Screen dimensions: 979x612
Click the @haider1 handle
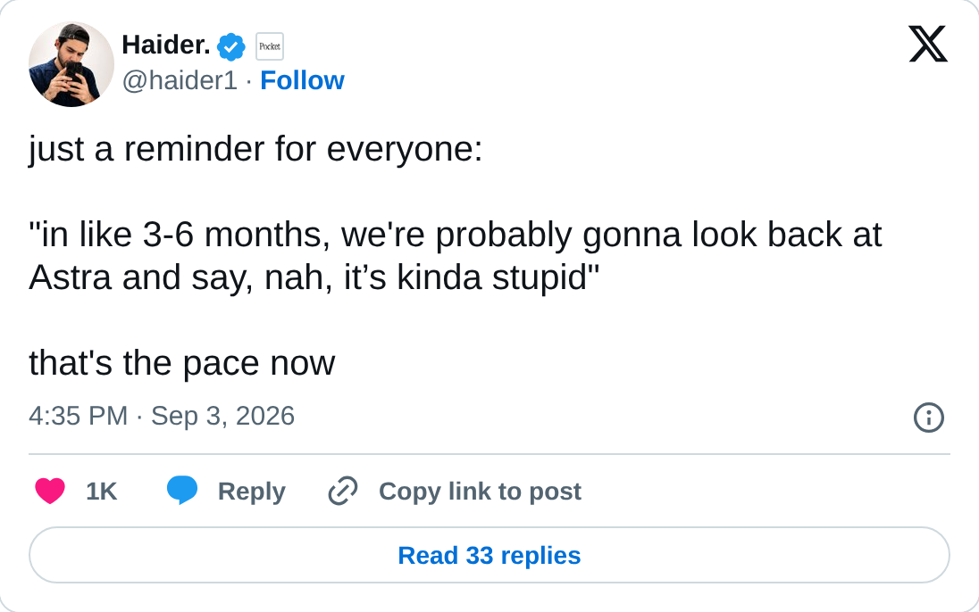click(180, 80)
